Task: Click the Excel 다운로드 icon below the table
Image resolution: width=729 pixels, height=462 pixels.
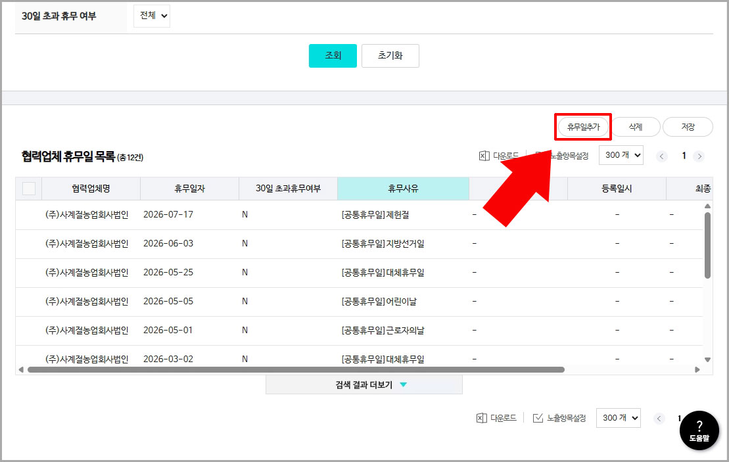Action: 496,417
